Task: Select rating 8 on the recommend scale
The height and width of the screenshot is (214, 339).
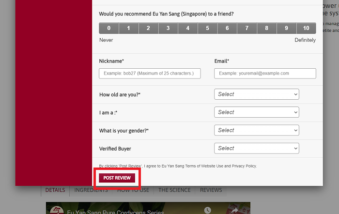Action: pos(266,28)
